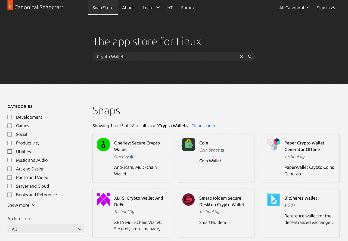The width and height of the screenshot is (348, 241).
Task: Open SmartHoldem Secure Desktop Crypto Wallet title
Action: click(222, 201)
